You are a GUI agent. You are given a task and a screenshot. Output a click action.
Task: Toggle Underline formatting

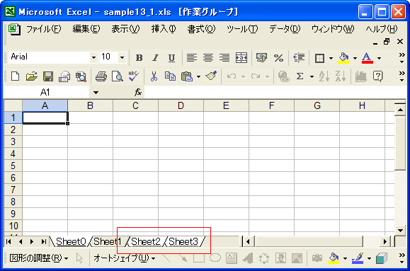tap(171, 58)
